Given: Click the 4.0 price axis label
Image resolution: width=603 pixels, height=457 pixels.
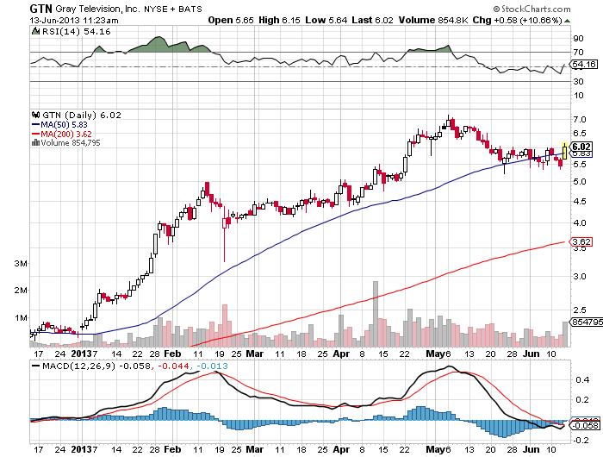Looking at the screenshot, I should click(x=580, y=223).
